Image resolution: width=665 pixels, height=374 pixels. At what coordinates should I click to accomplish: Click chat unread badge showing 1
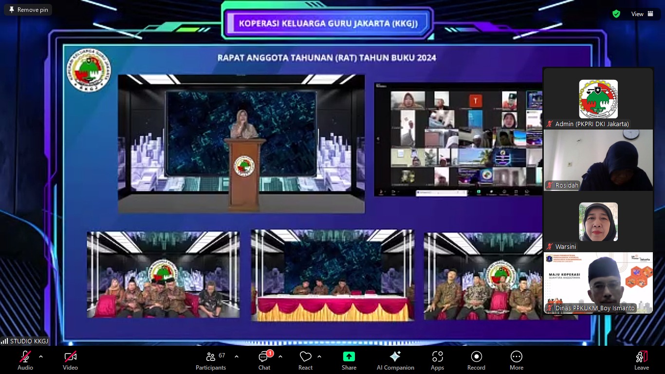270,353
